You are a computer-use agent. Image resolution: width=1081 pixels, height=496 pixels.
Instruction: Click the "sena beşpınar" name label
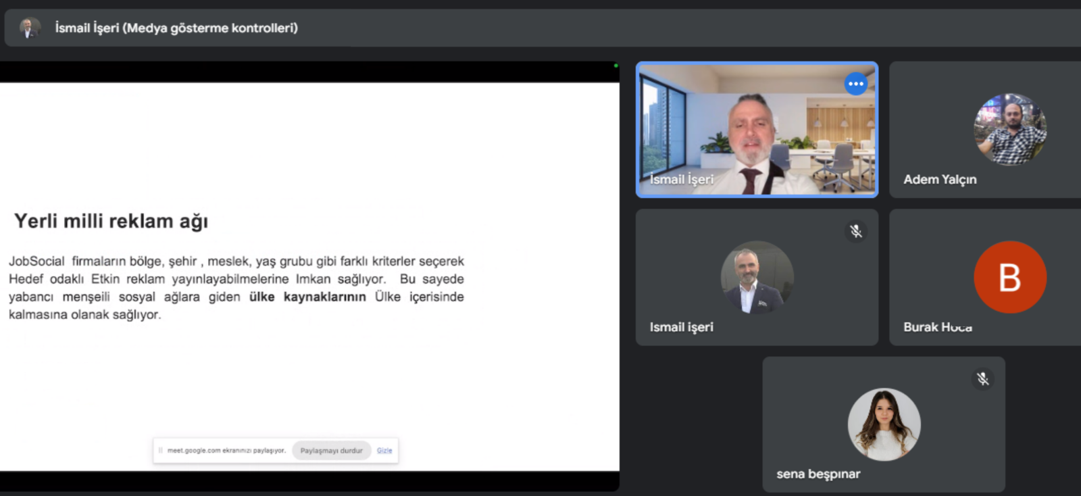(818, 474)
